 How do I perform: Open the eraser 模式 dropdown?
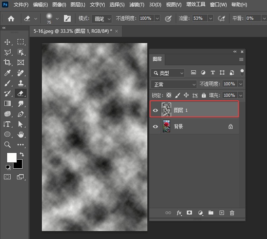(x=102, y=19)
